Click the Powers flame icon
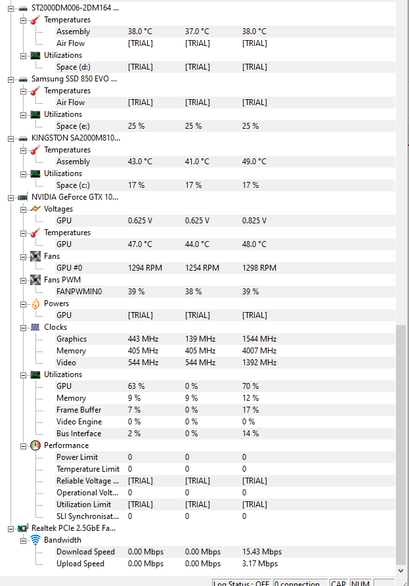 [35, 304]
